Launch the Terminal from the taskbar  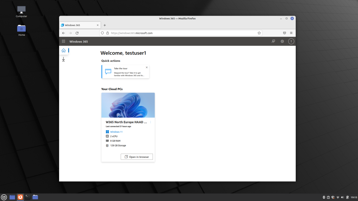[x=28, y=197]
